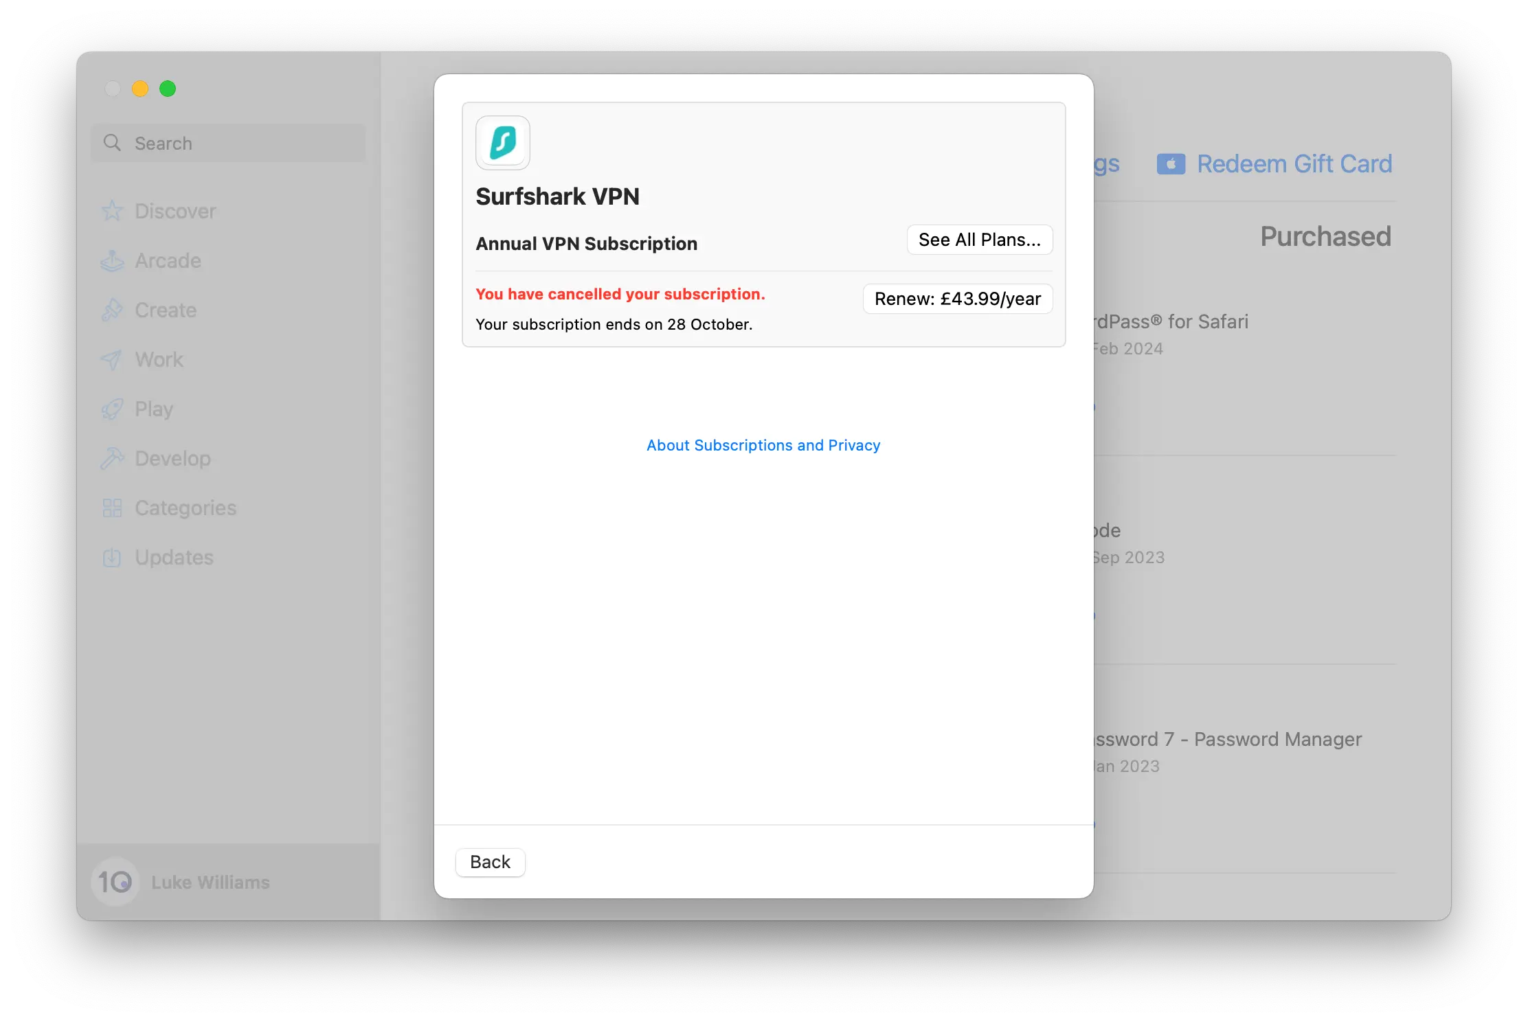Select Updates in the sidebar
The width and height of the screenshot is (1528, 1022).
(x=174, y=557)
